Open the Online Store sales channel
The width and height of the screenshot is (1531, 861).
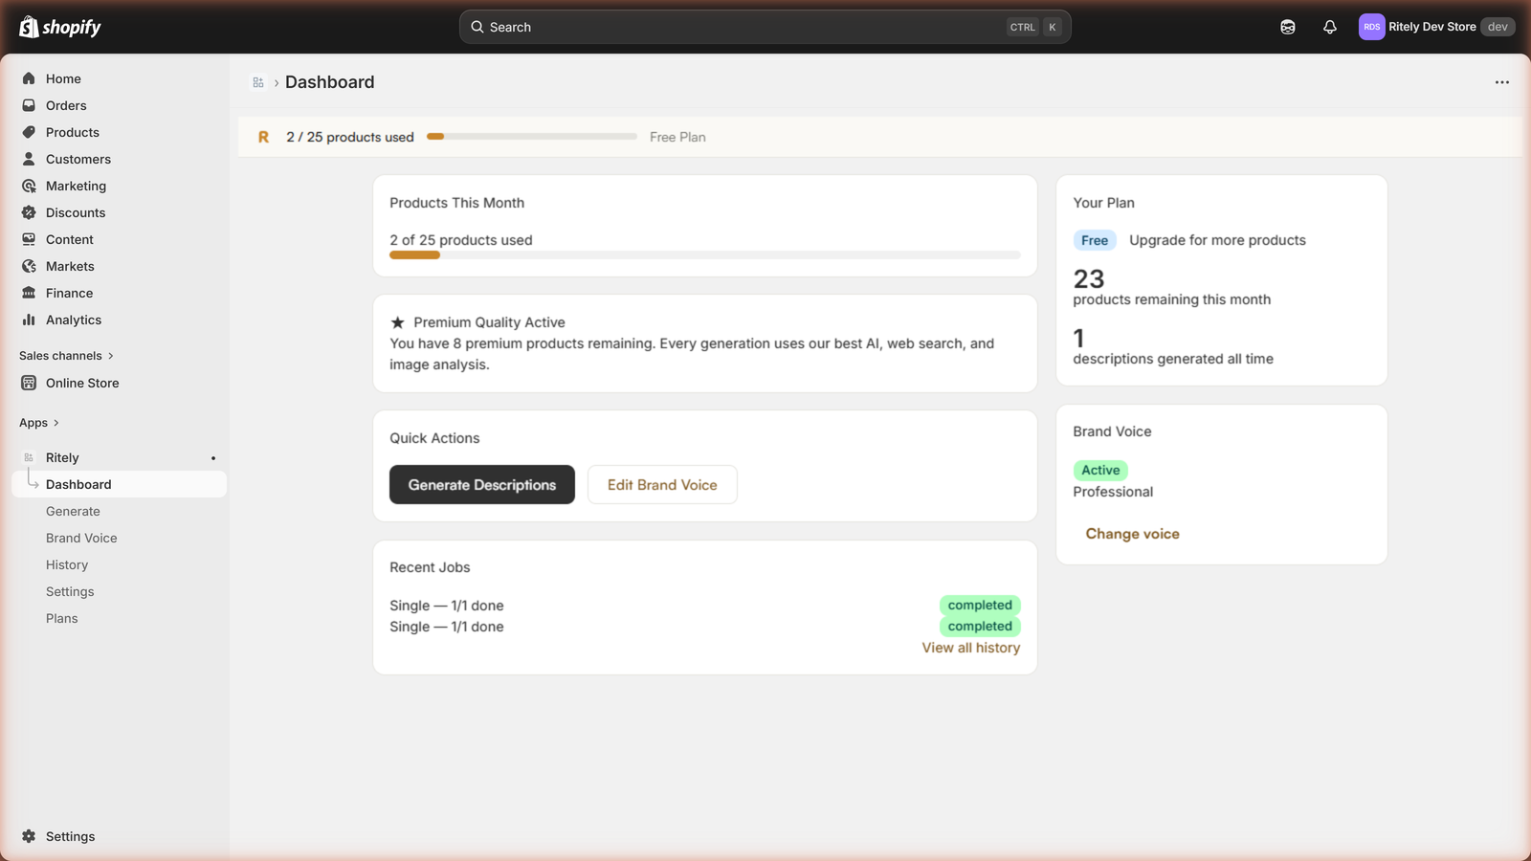81,383
